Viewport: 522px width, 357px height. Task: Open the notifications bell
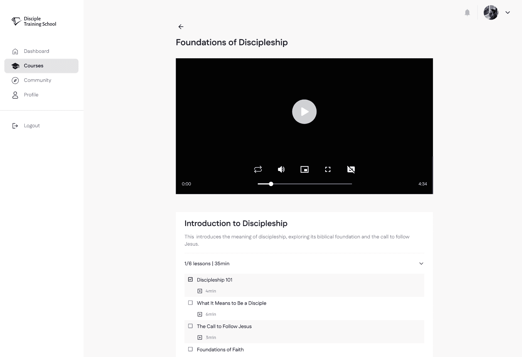click(467, 13)
